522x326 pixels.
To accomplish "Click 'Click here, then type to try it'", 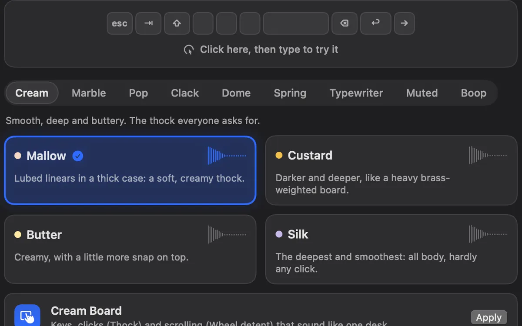I will pyautogui.click(x=269, y=50).
